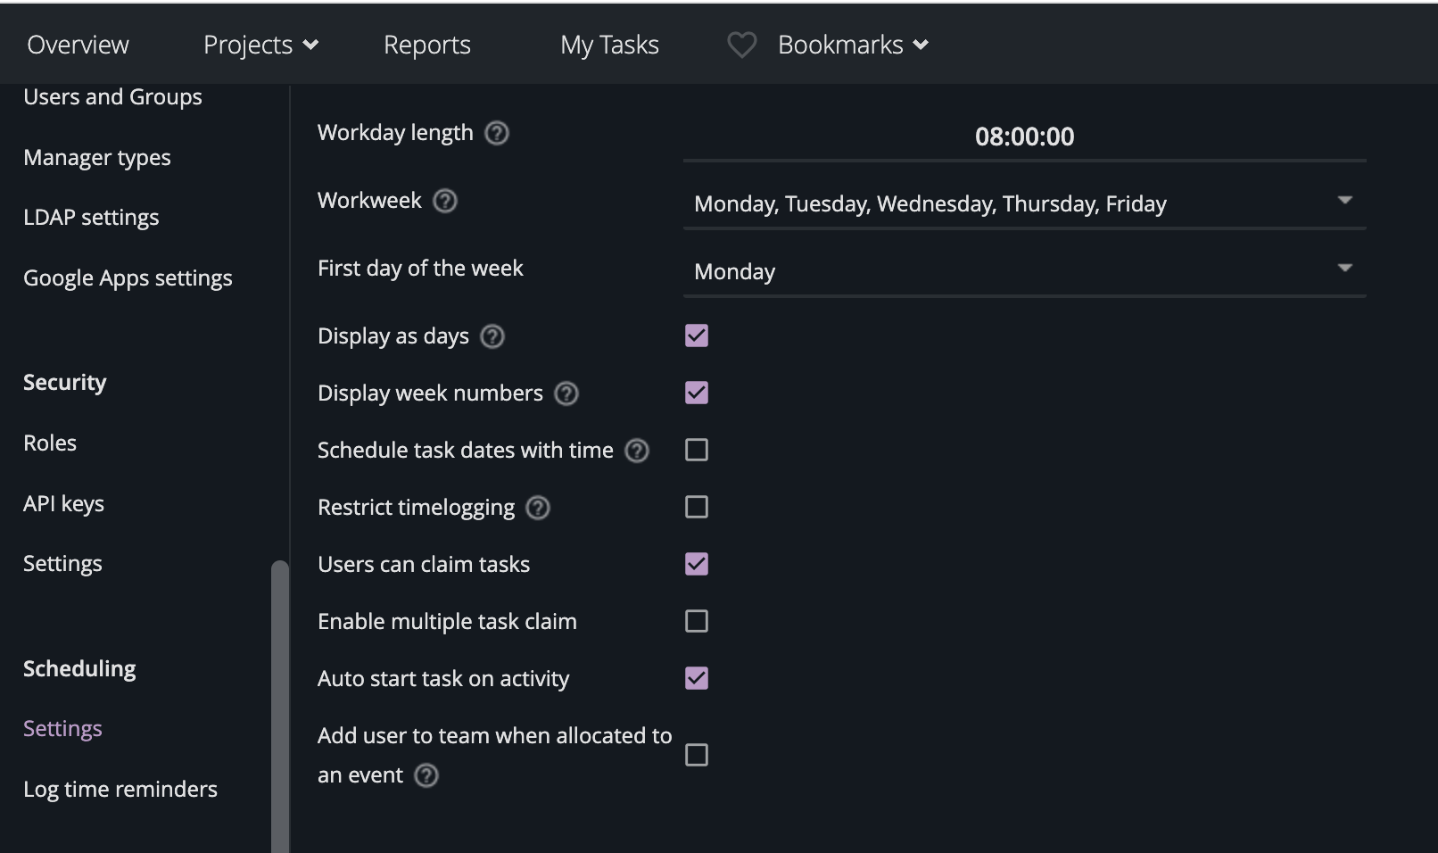Click the Scheduling section heading
Image resolution: width=1438 pixels, height=853 pixels.
tap(79, 669)
